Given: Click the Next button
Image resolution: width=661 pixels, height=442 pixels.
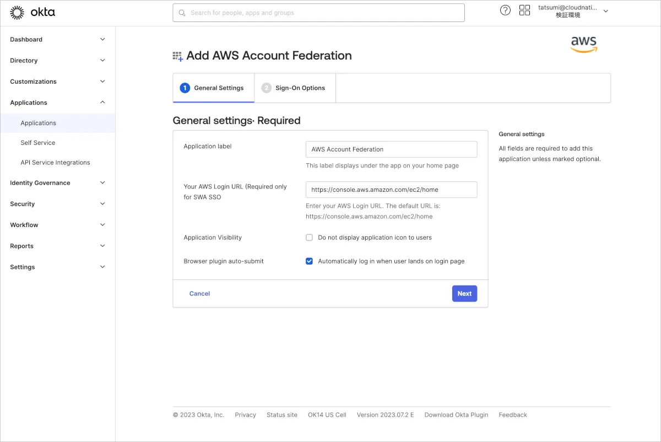Looking at the screenshot, I should [x=464, y=294].
